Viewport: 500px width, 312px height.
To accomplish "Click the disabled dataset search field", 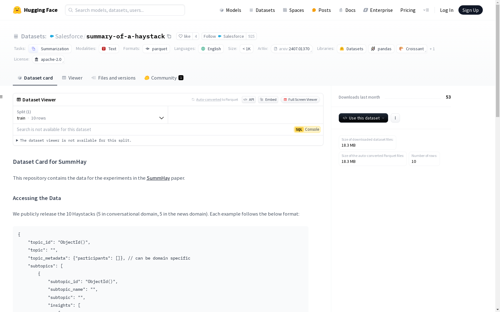I will [153, 129].
